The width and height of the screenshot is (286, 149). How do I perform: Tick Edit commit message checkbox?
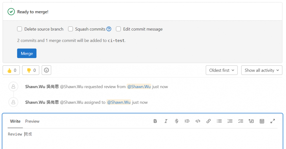[118, 29]
